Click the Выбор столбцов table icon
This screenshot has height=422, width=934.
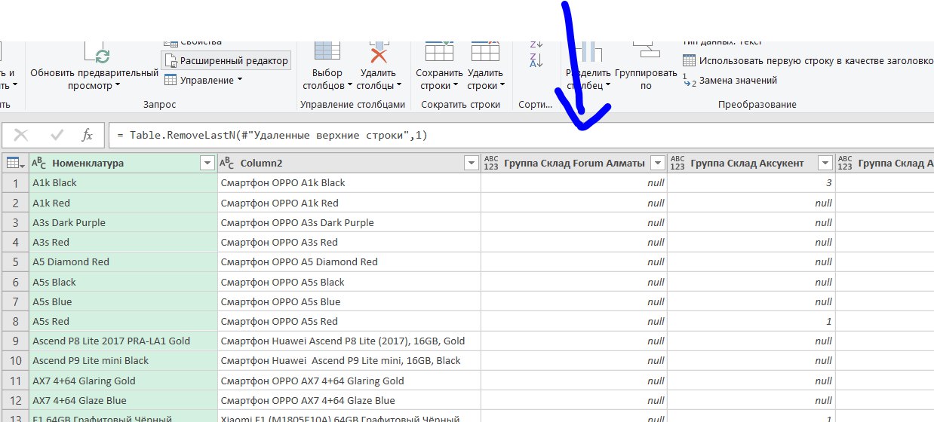coord(327,51)
